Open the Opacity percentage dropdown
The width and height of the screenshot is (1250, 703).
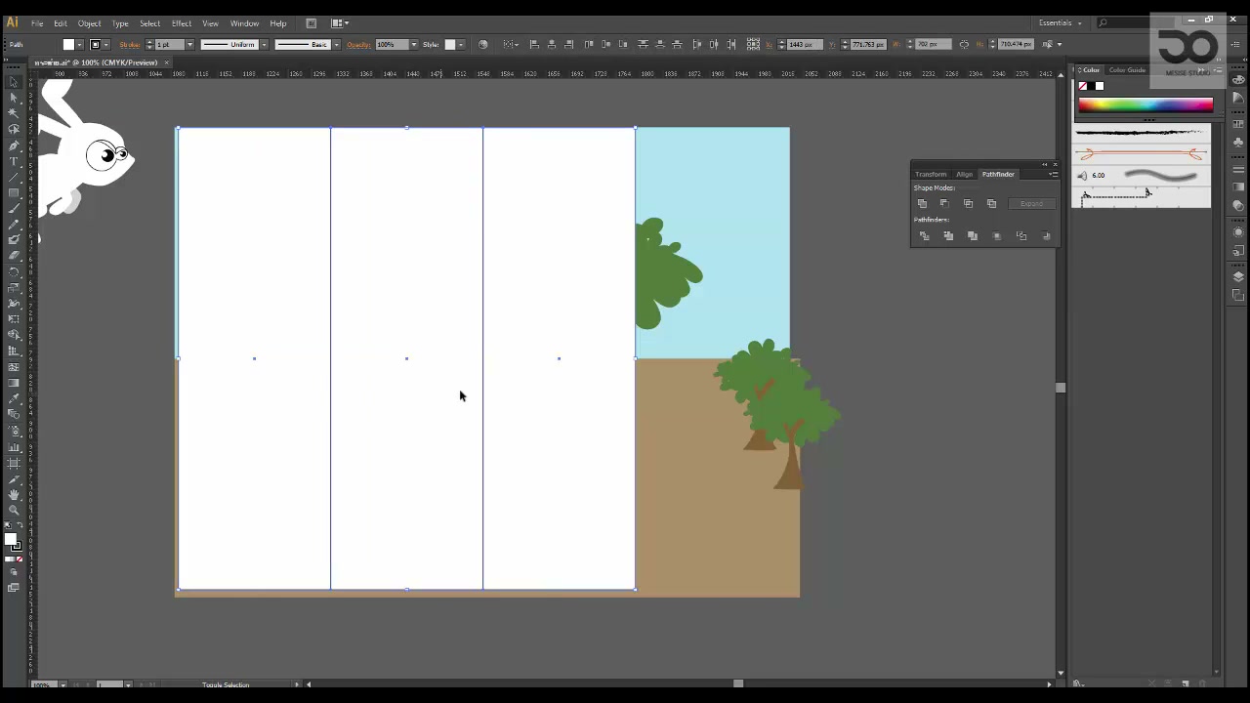[414, 44]
